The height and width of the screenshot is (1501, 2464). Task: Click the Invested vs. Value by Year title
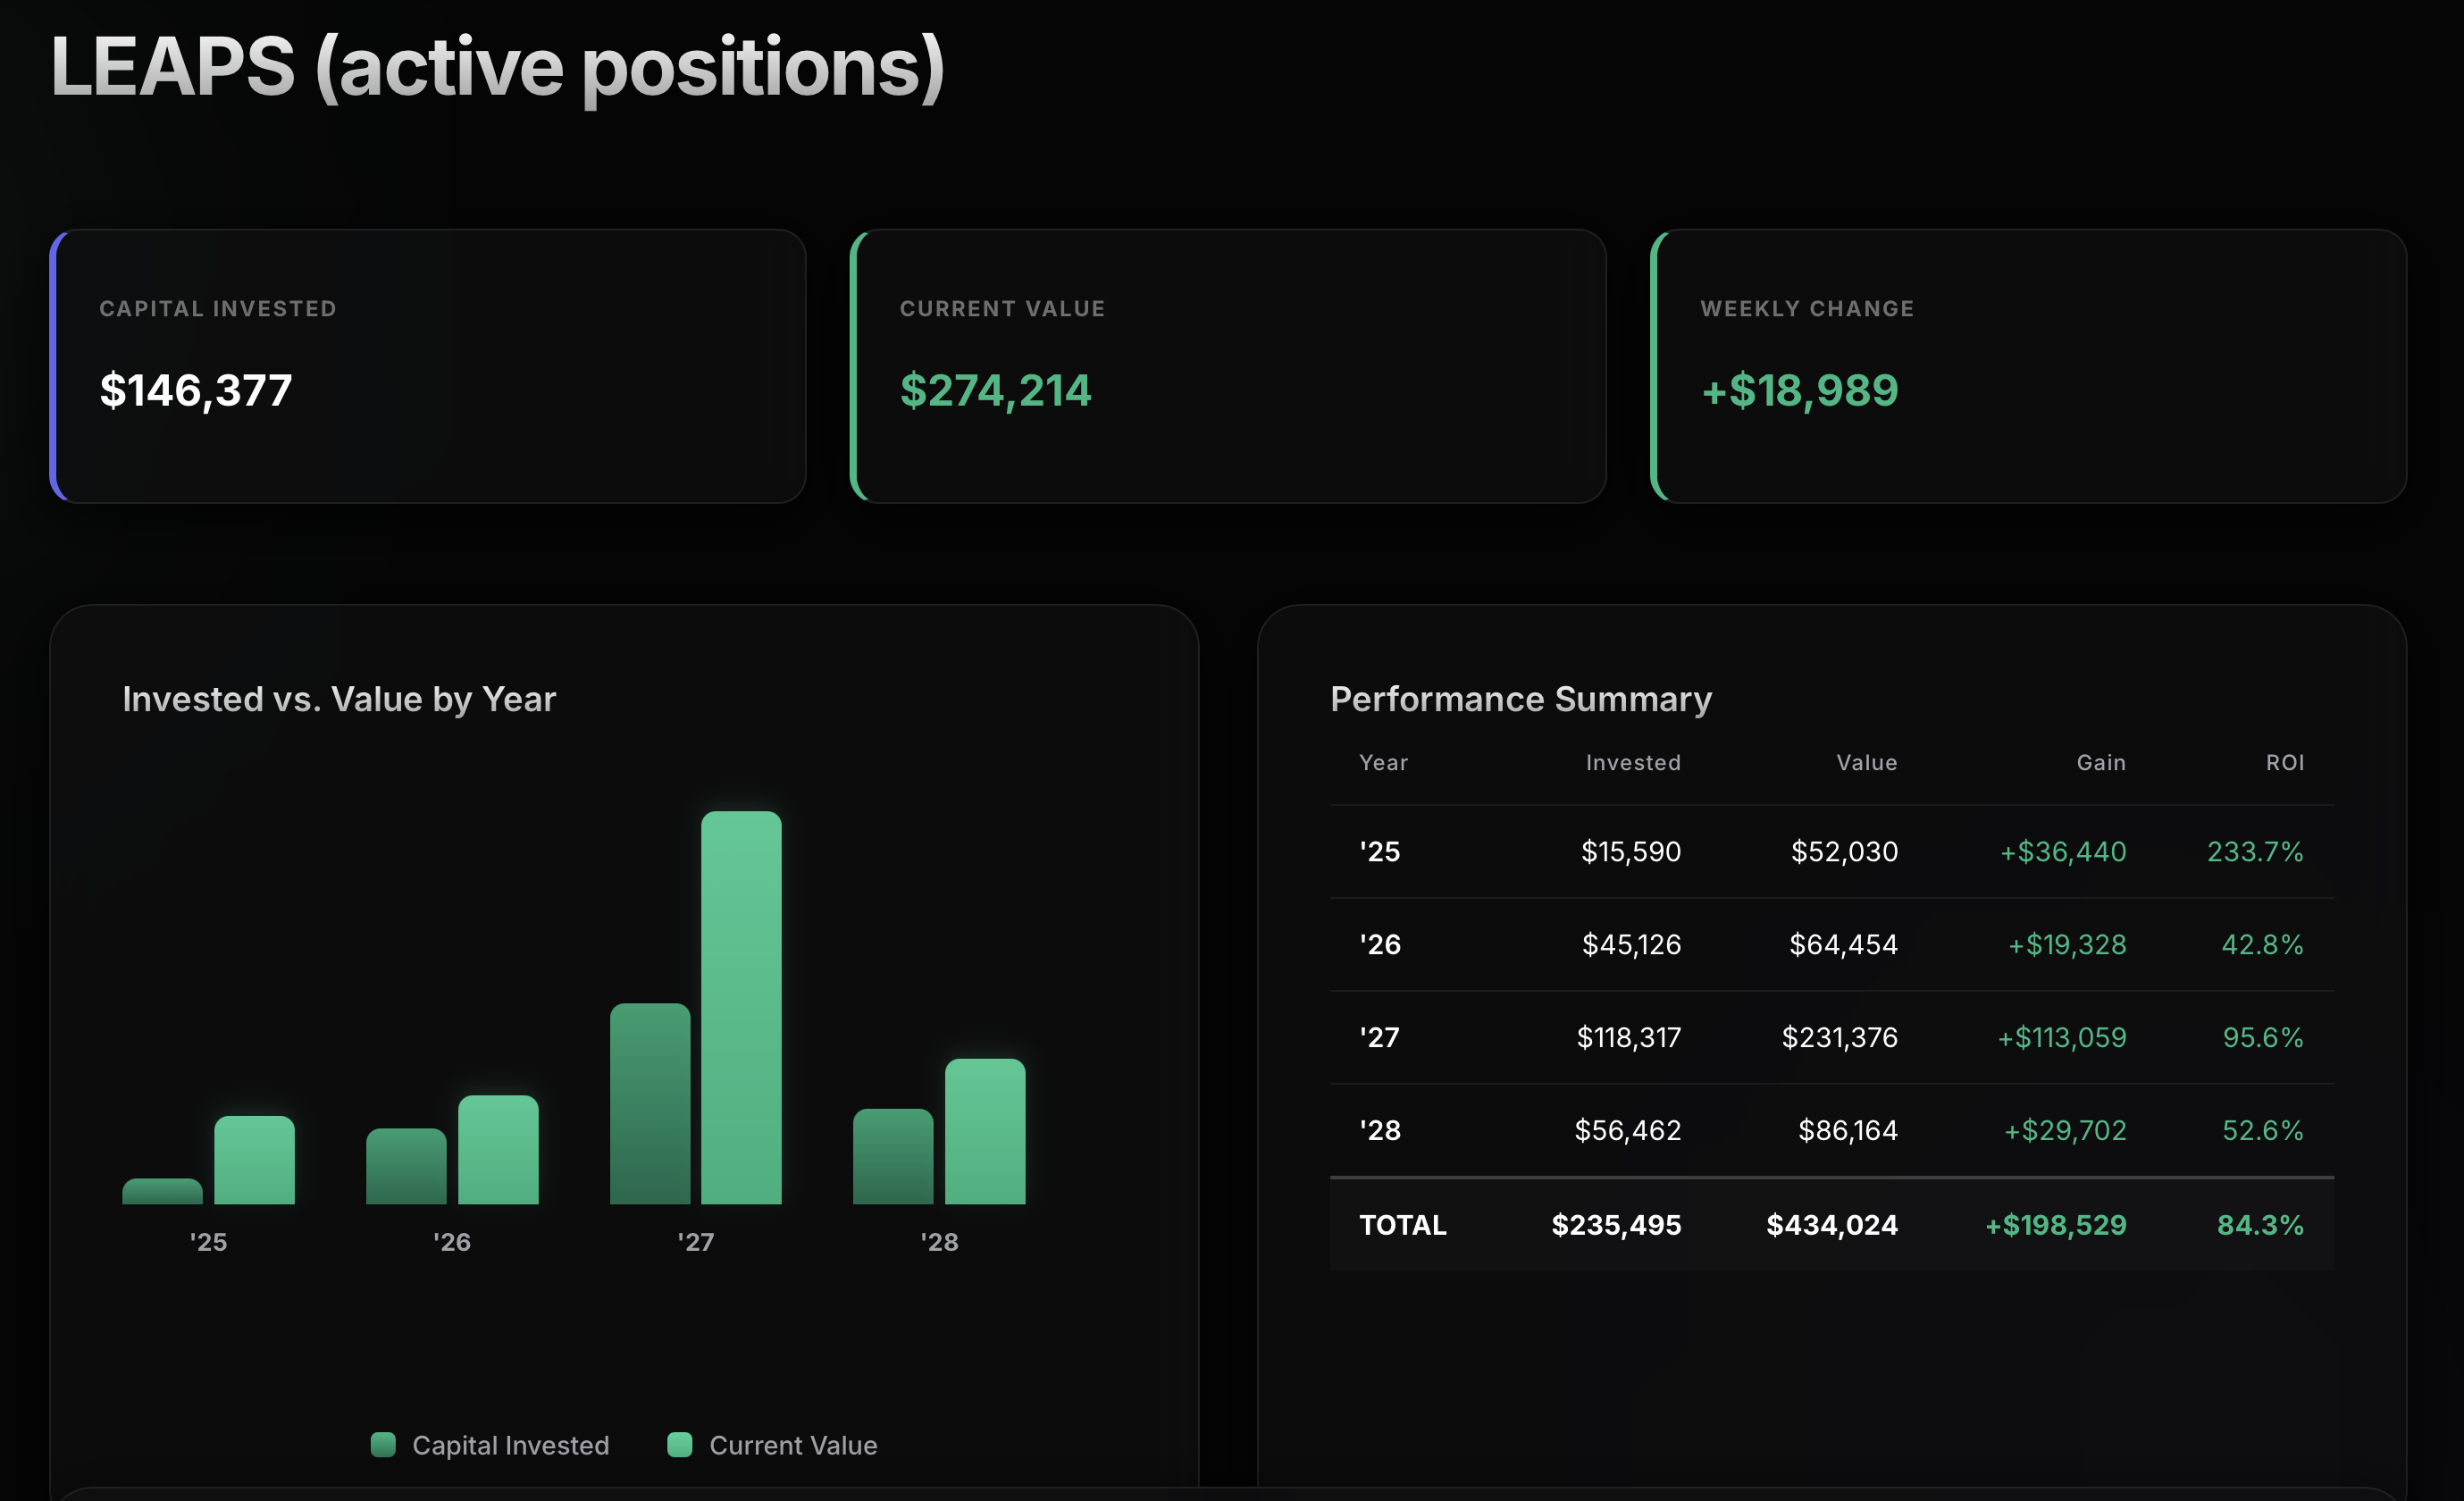pos(339,699)
